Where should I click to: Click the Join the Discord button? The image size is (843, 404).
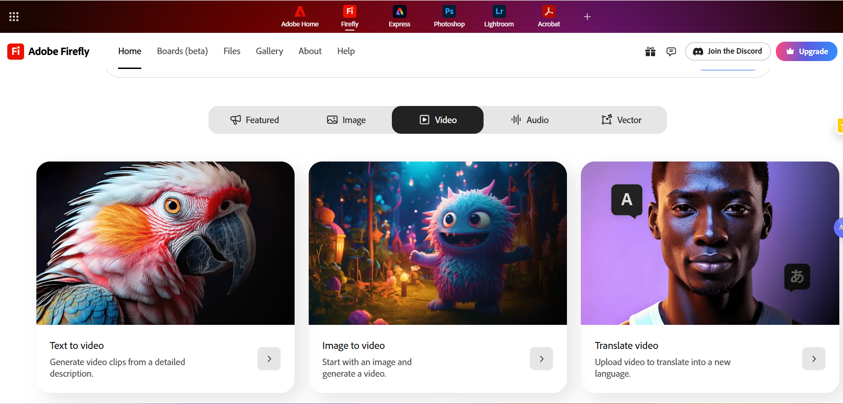pos(728,51)
